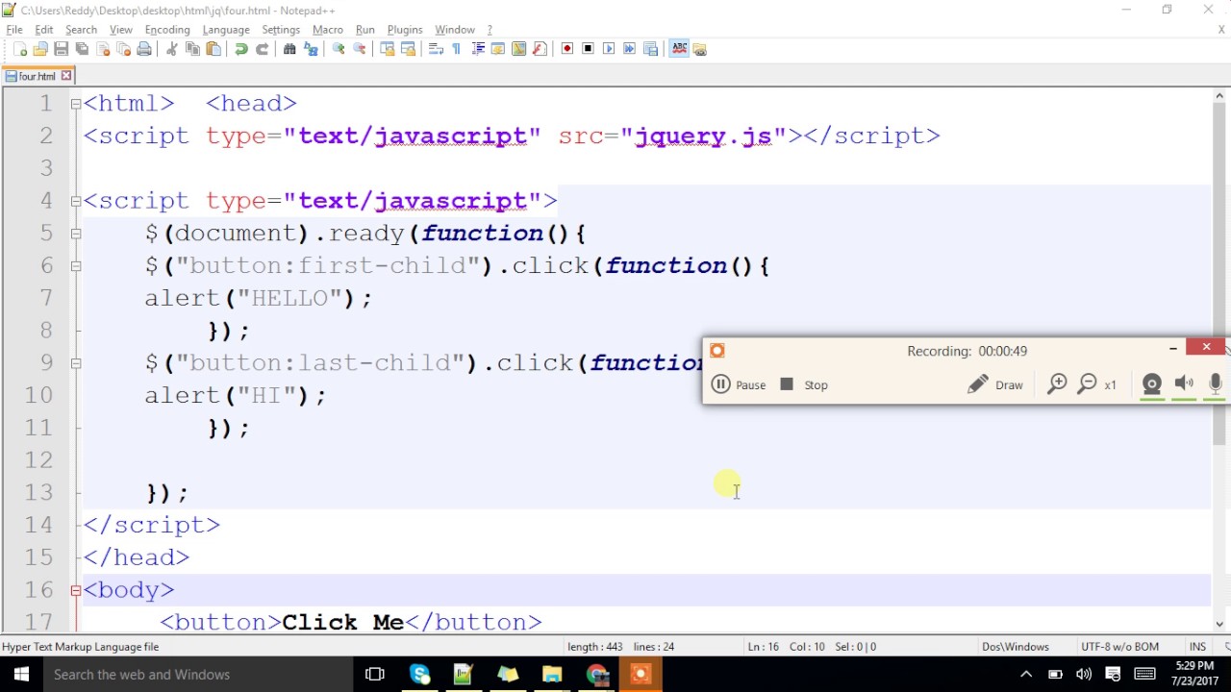The image size is (1231, 692).
Task: Open the Plugins menu
Action: click(405, 30)
